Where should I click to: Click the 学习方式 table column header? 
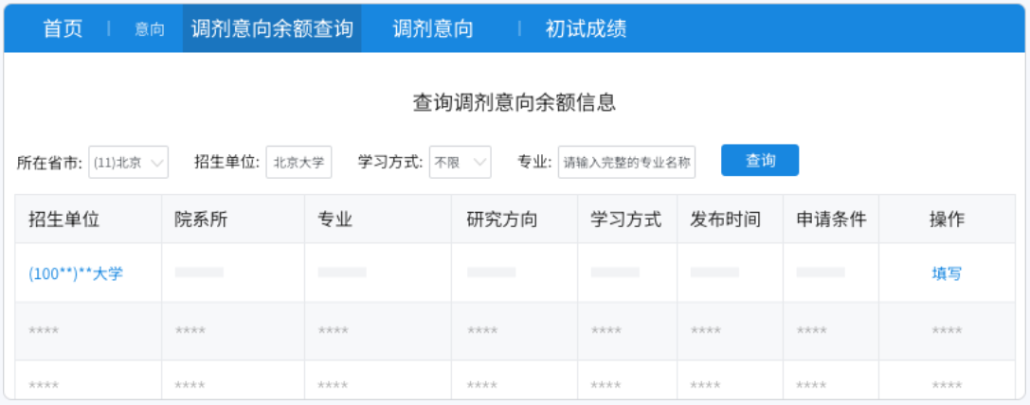click(x=626, y=220)
